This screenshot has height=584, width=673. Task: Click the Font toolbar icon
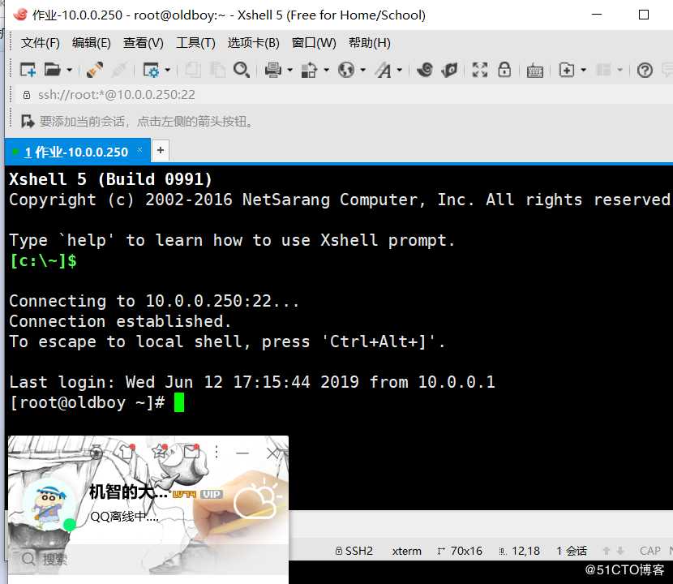[384, 70]
